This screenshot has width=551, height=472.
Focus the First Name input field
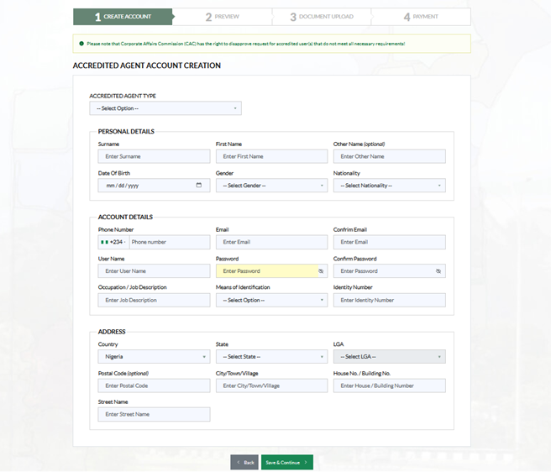pos(271,156)
